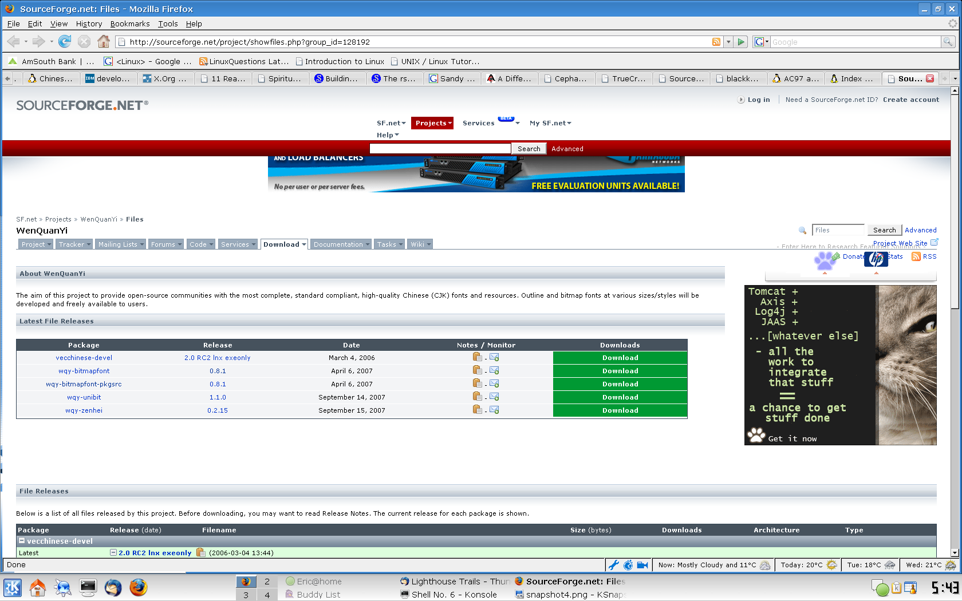This screenshot has height=601, width=962.
Task: Open the Tracker project tab dropdown
Action: (74, 244)
